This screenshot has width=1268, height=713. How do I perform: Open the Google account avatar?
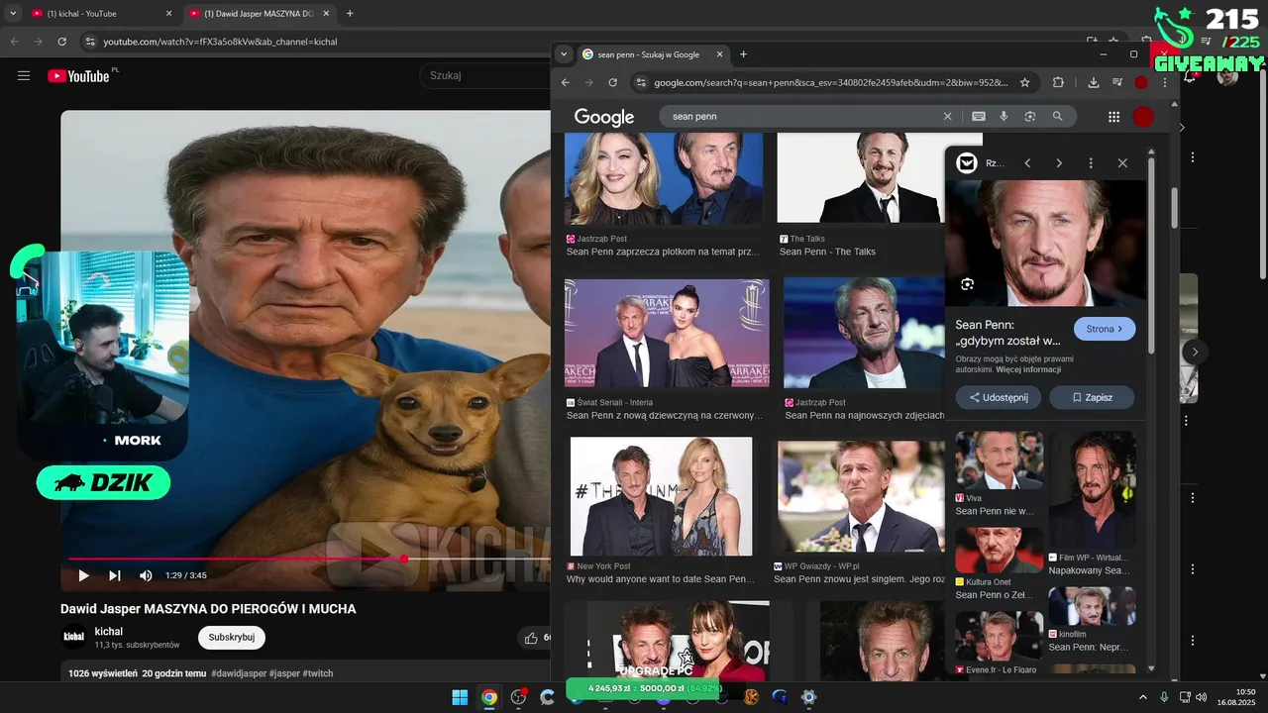tap(1143, 117)
